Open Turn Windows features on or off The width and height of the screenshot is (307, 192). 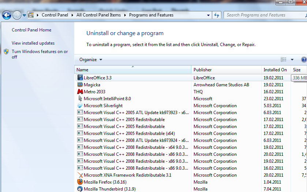40,54
